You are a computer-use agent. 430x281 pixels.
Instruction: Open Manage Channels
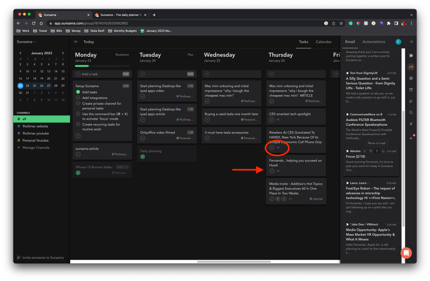coord(33,148)
